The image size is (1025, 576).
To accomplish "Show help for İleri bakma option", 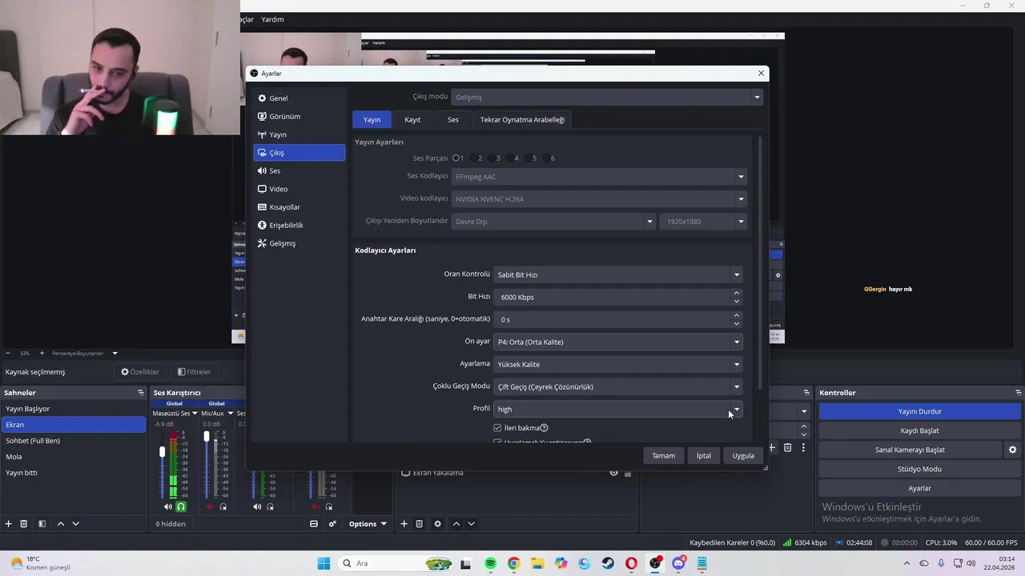I will [545, 428].
